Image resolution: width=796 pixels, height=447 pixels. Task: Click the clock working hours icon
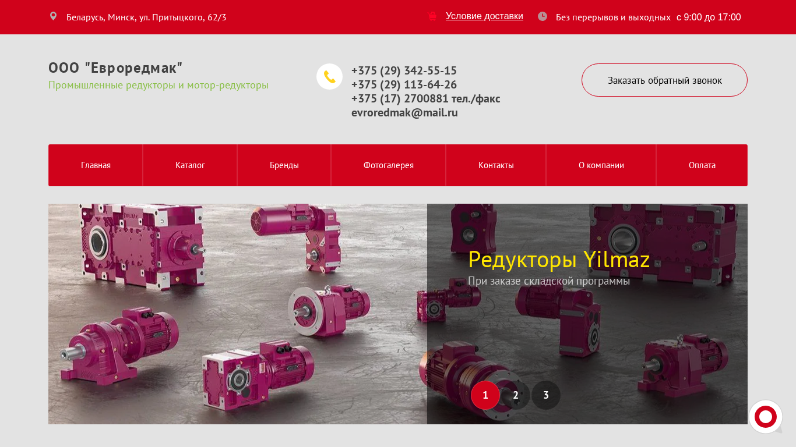point(543,16)
